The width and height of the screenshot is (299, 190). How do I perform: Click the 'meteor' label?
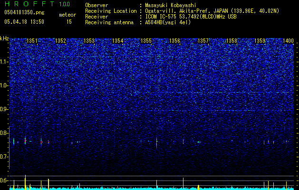pyautogui.click(x=68, y=15)
